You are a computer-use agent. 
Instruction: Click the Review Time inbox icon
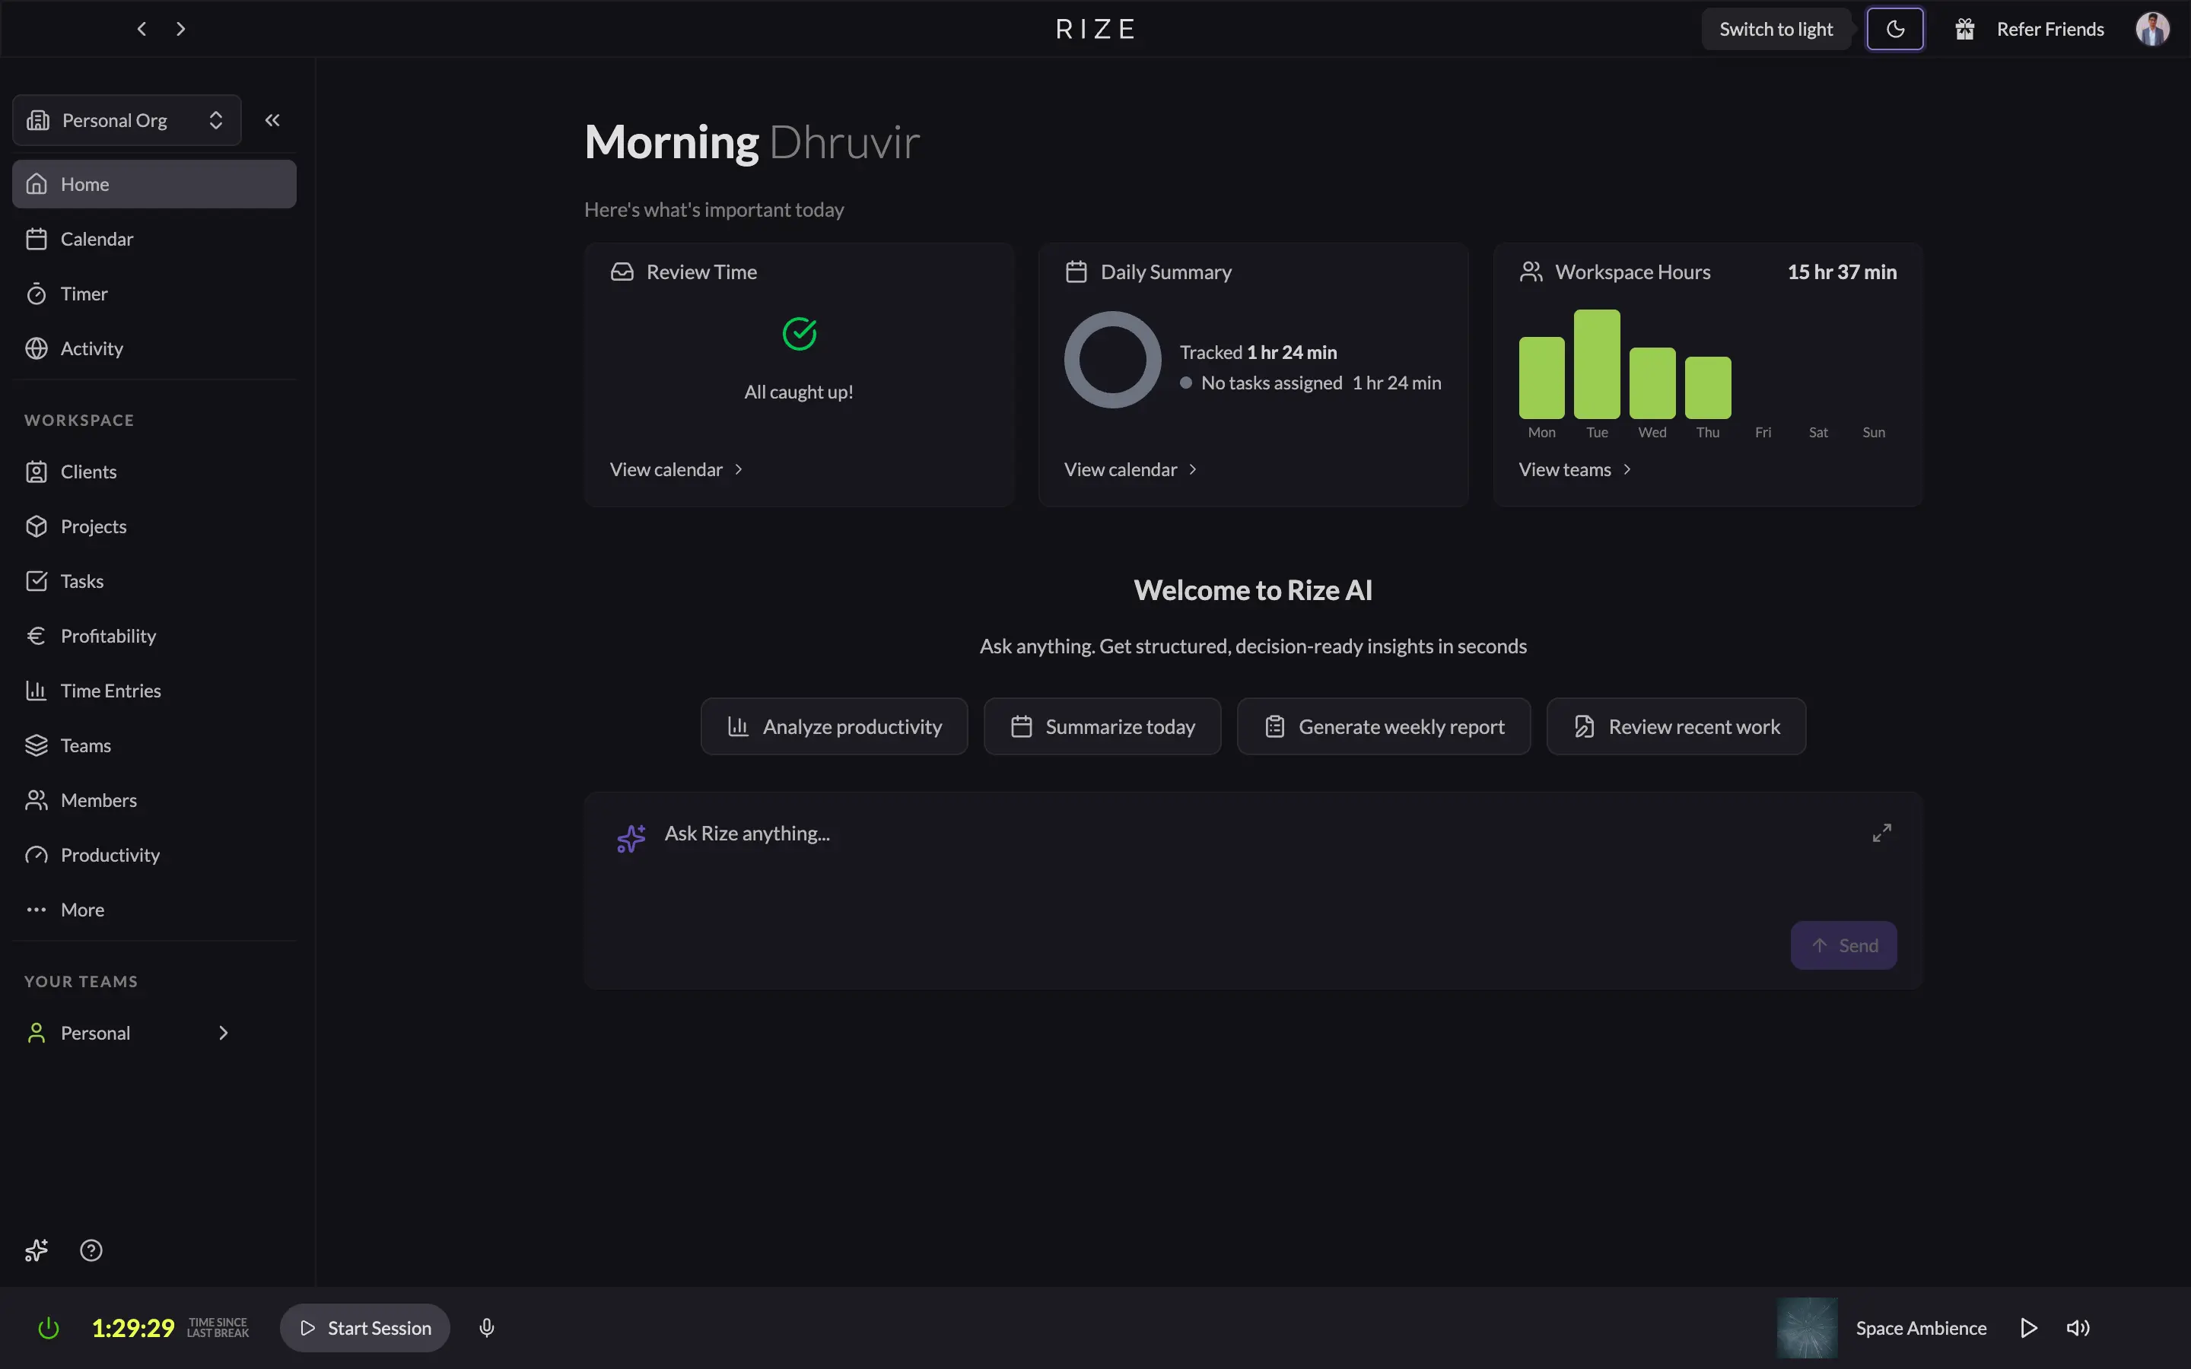[x=622, y=272]
